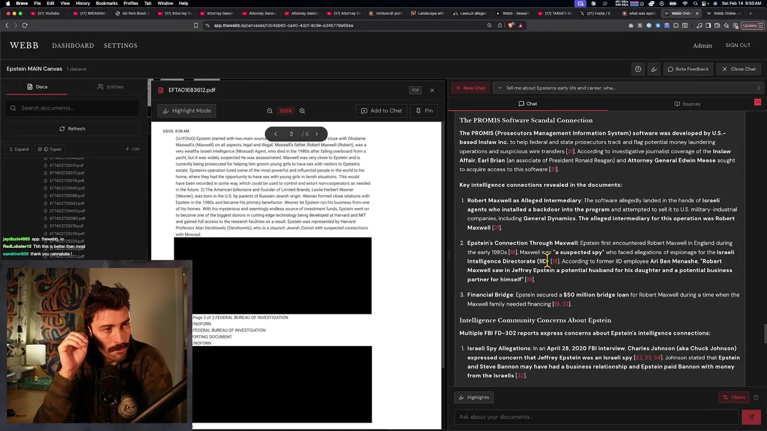Open EFTA02729378.pdf in the list

click(67, 180)
